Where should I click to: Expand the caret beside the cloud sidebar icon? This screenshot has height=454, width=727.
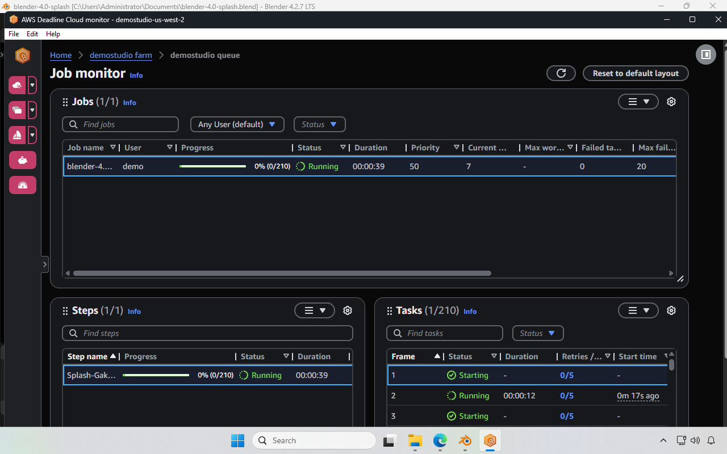[x=32, y=85]
